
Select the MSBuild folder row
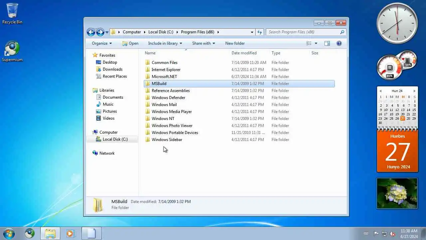pos(239,84)
